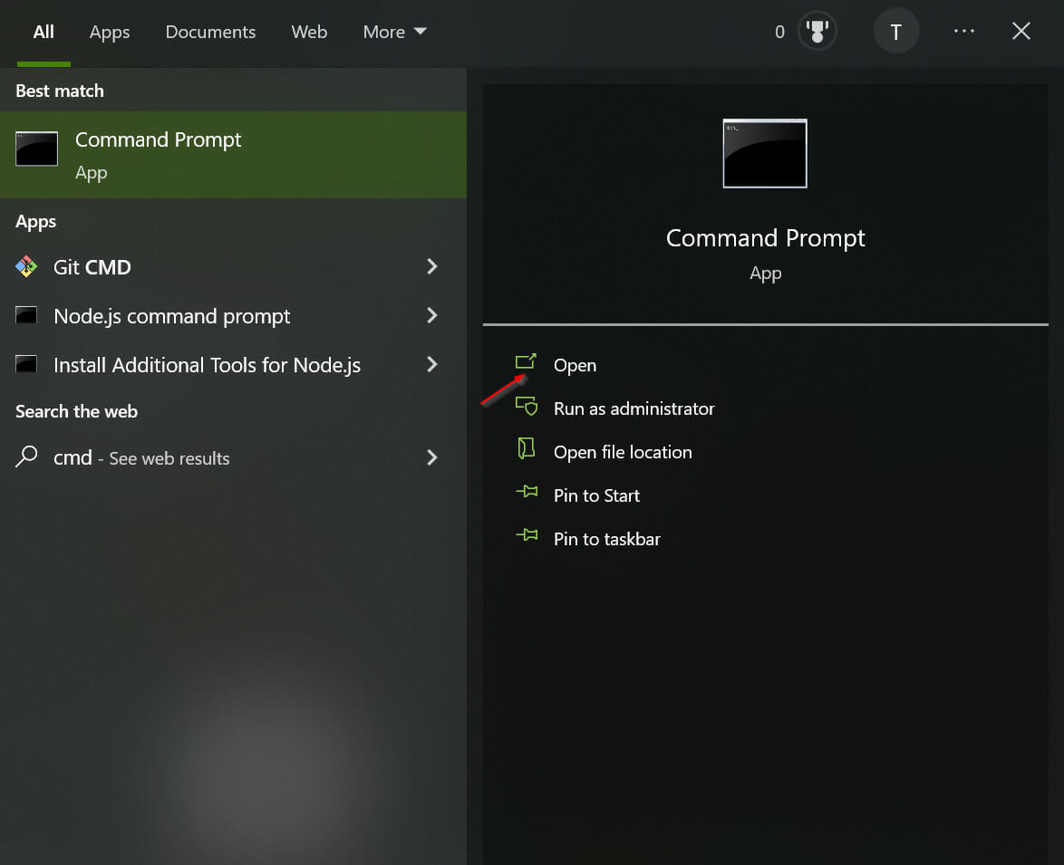The height and width of the screenshot is (865, 1064).
Task: Expand Install Additional Tools for Node.js chevron
Action: [432, 364]
